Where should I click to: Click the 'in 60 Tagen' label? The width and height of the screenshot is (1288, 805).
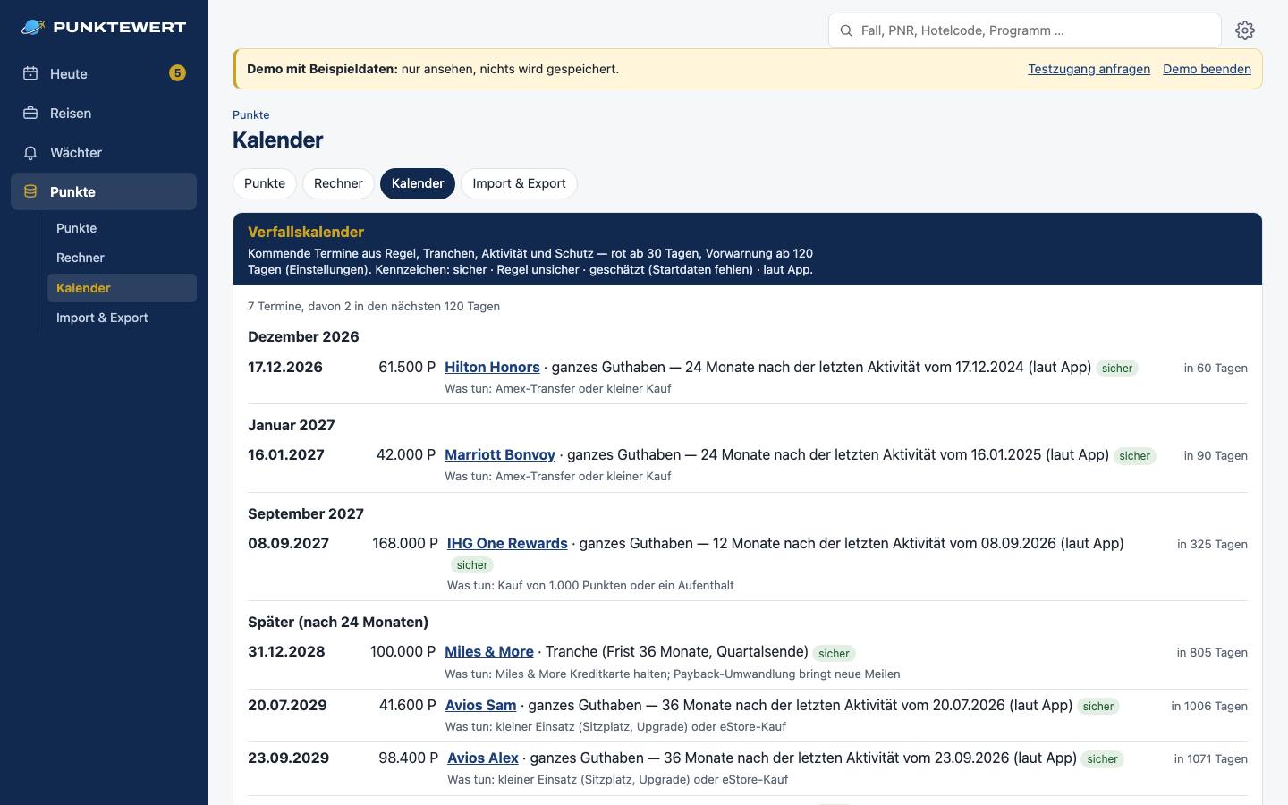pos(1216,368)
